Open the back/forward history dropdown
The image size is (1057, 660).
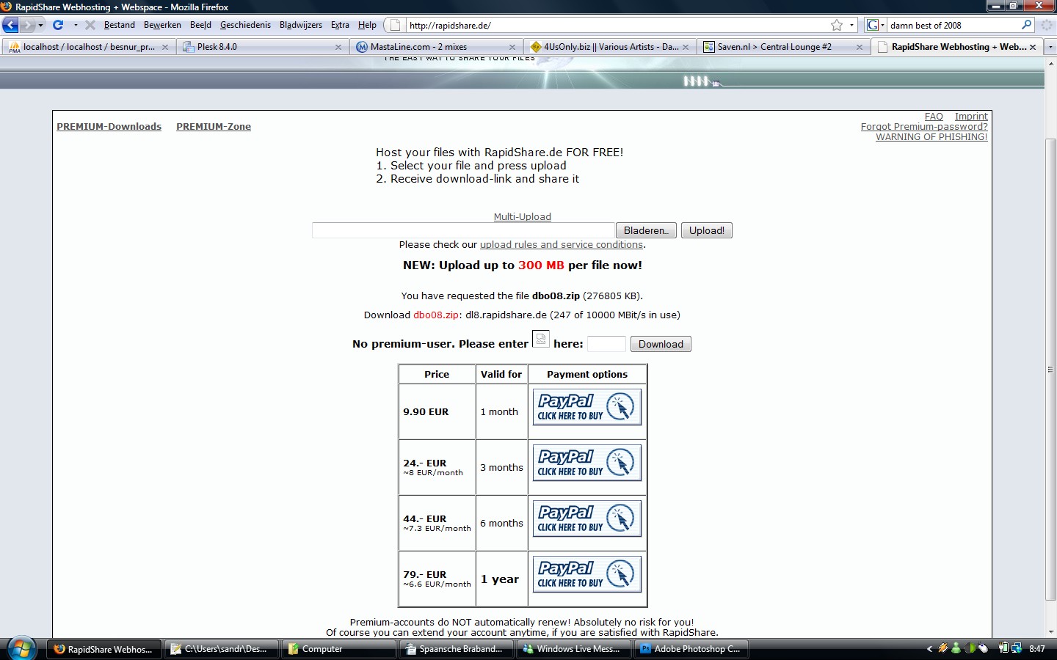pyautogui.click(x=40, y=25)
